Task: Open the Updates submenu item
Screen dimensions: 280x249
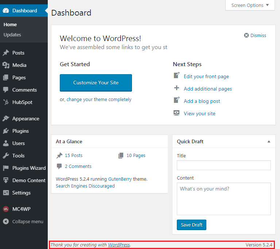Action: click(x=12, y=35)
